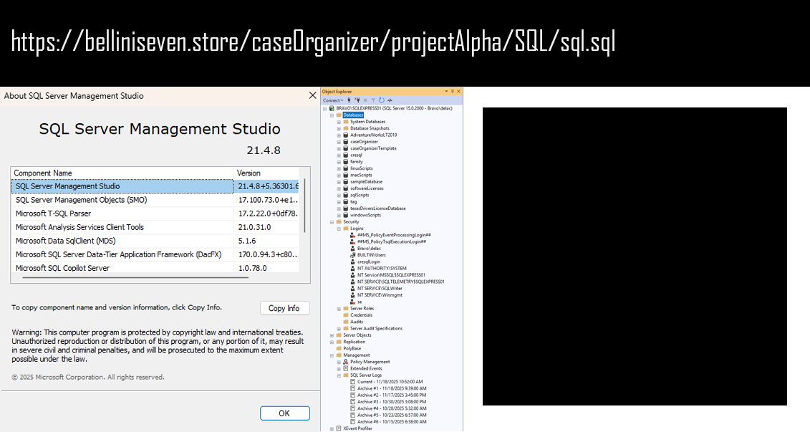
Task: Click the Filter funnel icon in Object Explorer
Action: point(373,100)
